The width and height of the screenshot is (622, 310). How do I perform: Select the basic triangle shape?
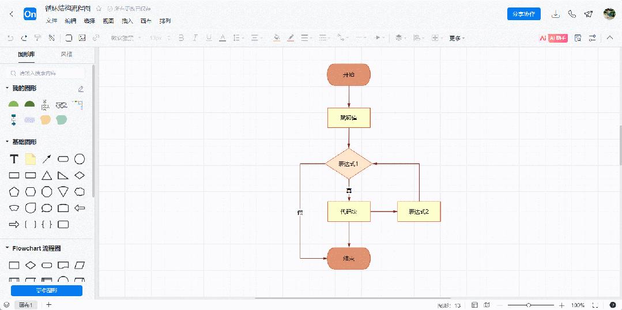(47, 176)
